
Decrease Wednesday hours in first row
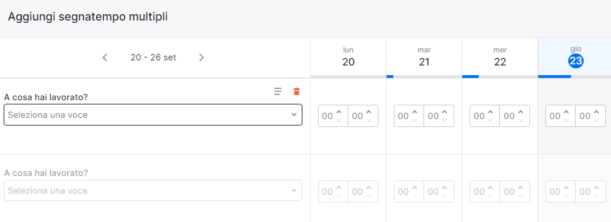490,120
